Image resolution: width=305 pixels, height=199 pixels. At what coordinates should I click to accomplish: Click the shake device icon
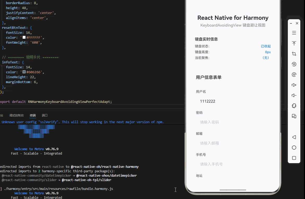(x=294, y=106)
